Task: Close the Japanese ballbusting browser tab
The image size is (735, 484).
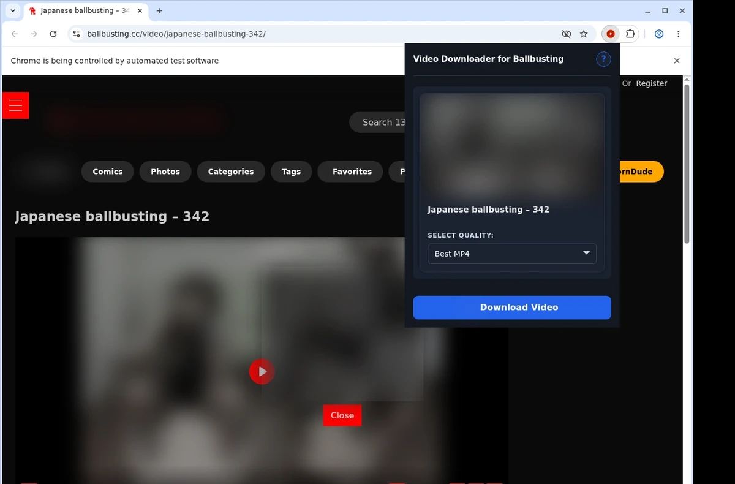Action: tap(140, 11)
